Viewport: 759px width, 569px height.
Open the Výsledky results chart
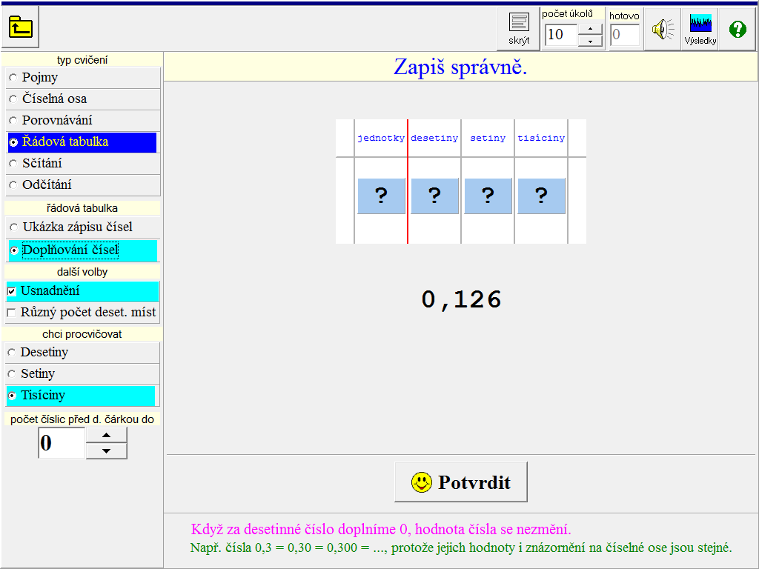pos(700,29)
